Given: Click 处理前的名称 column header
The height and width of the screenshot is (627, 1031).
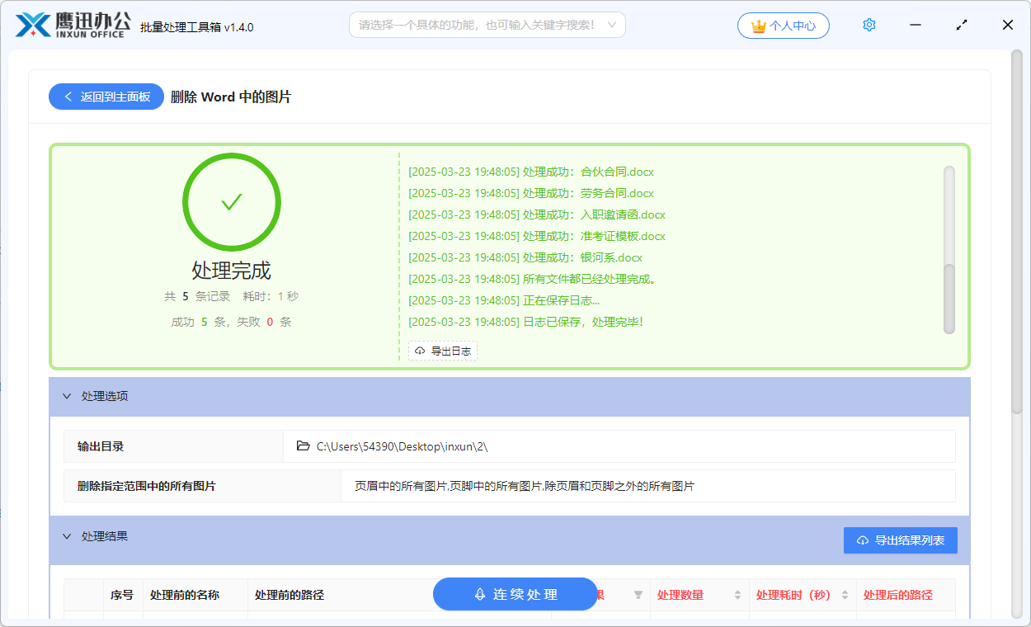Looking at the screenshot, I should click(185, 595).
